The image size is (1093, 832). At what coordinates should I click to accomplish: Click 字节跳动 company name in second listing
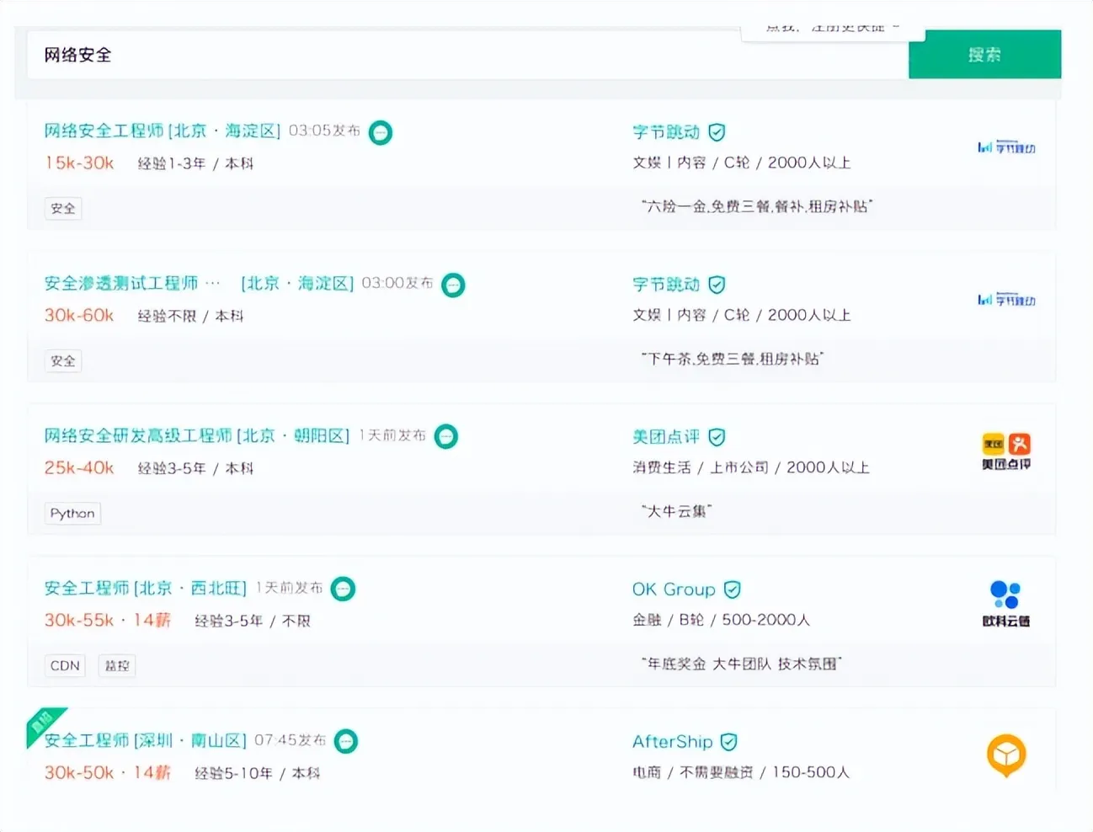(666, 285)
